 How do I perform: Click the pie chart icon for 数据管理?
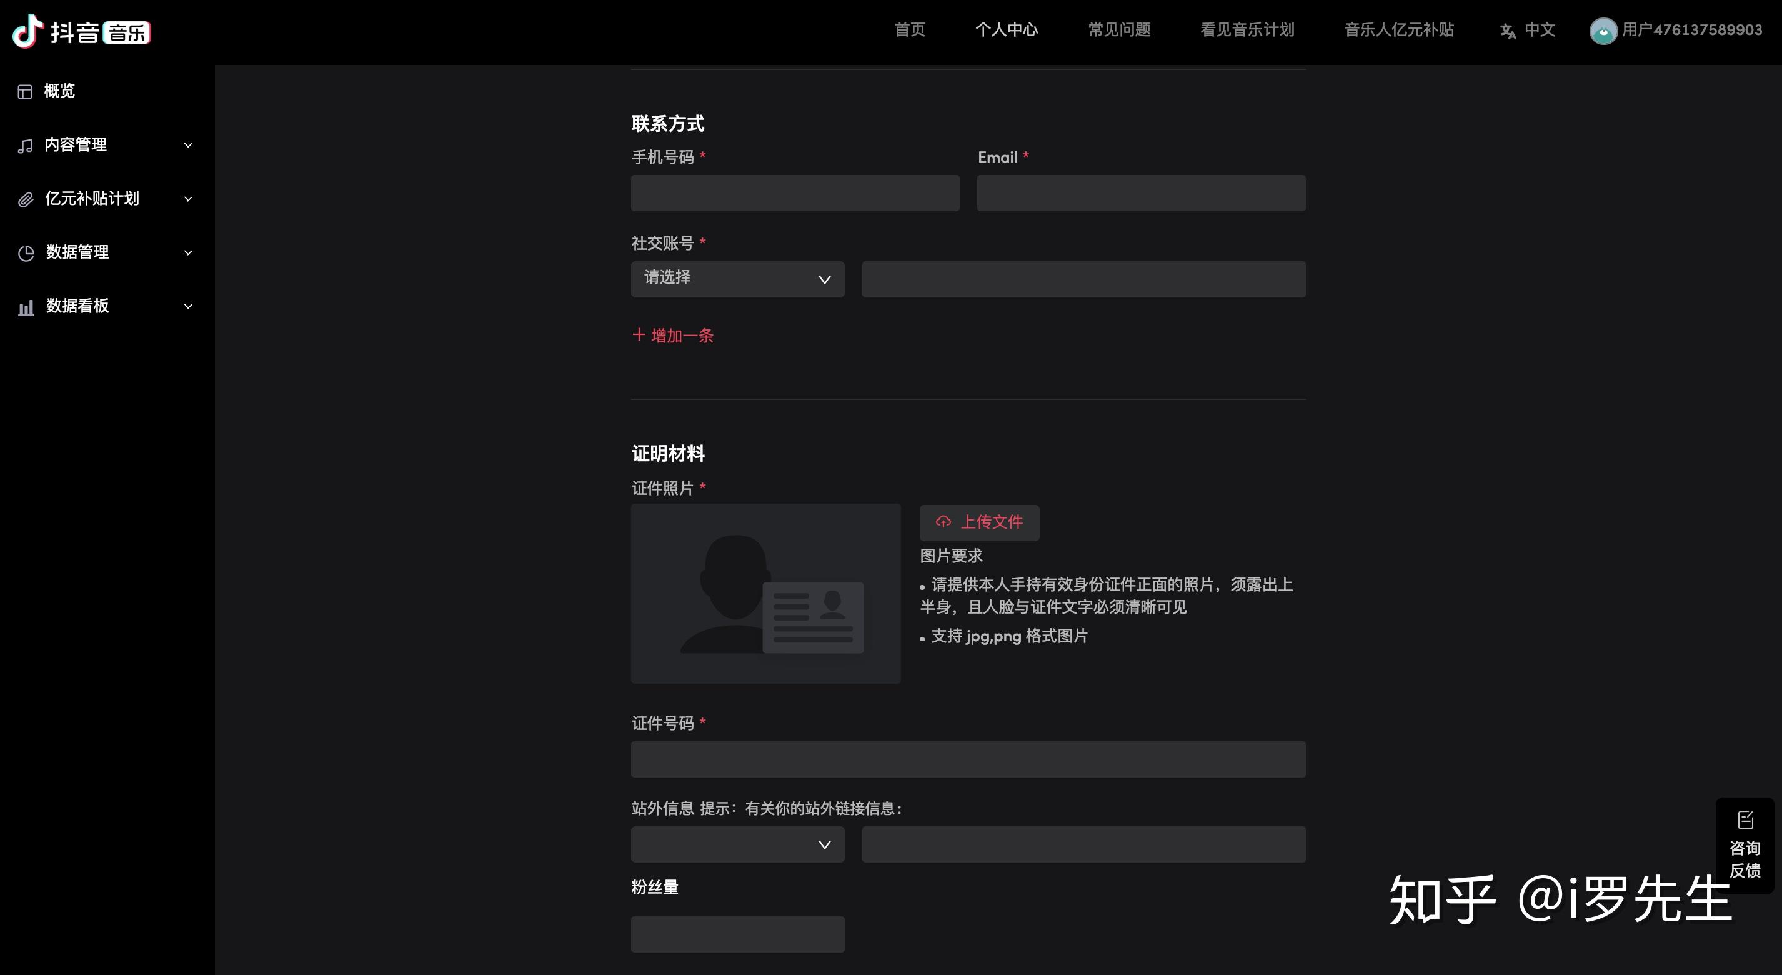point(26,253)
